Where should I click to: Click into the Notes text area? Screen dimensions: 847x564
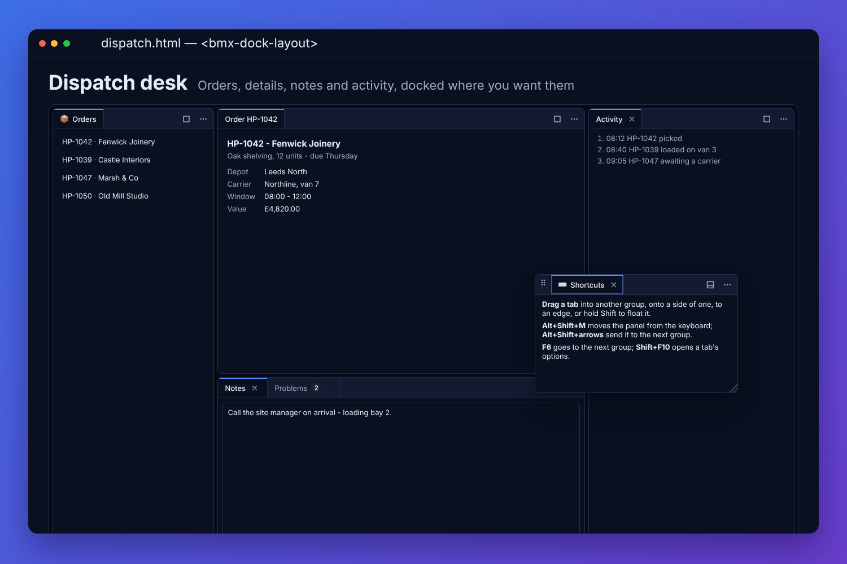pos(401,467)
